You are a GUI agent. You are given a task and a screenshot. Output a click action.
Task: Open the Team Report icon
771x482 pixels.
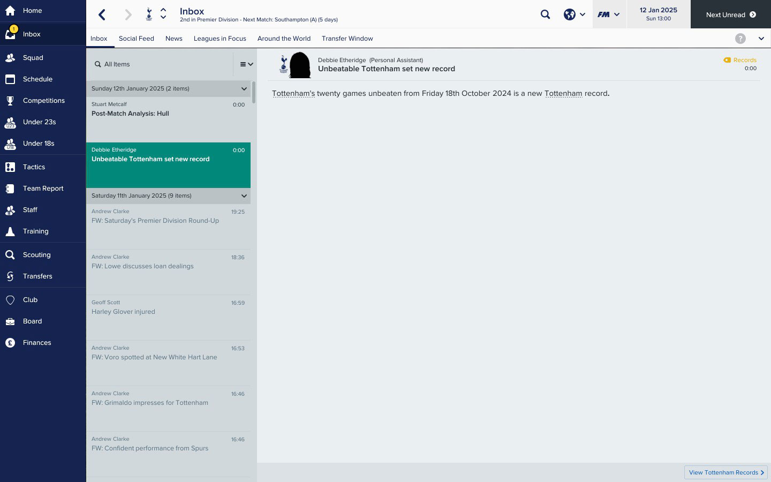tap(10, 189)
